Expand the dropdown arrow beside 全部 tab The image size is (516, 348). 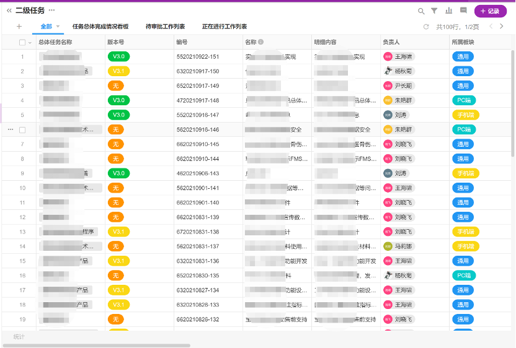click(x=58, y=27)
